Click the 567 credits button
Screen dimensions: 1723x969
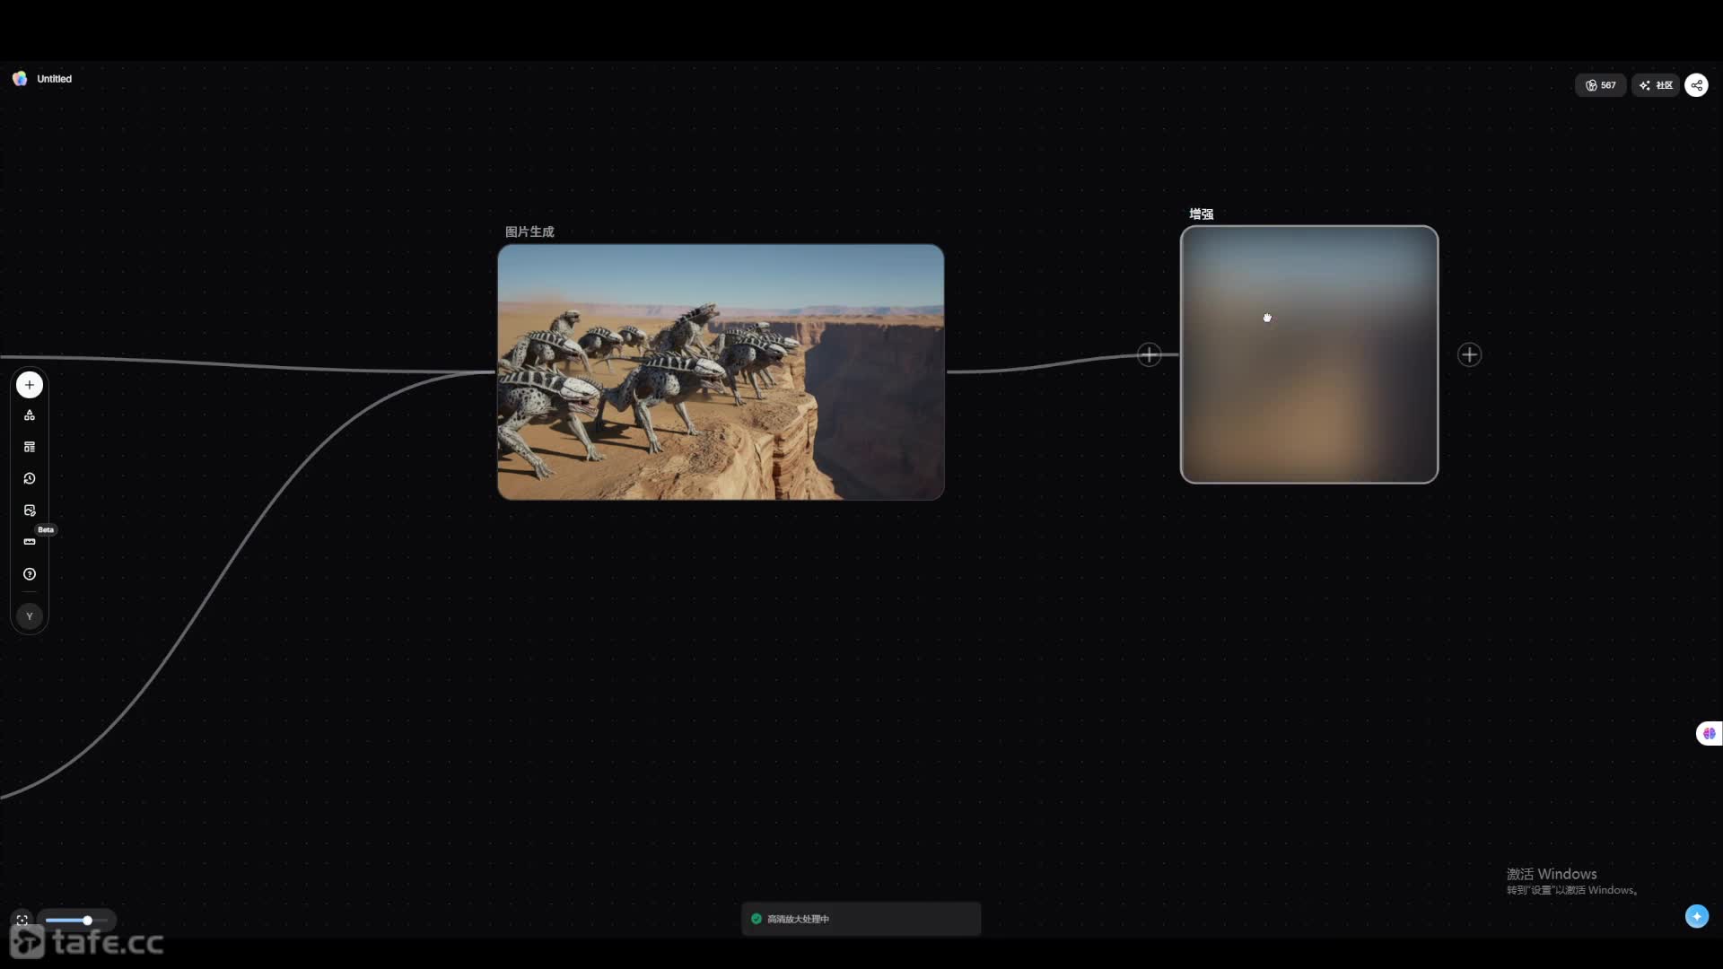[x=1600, y=85]
